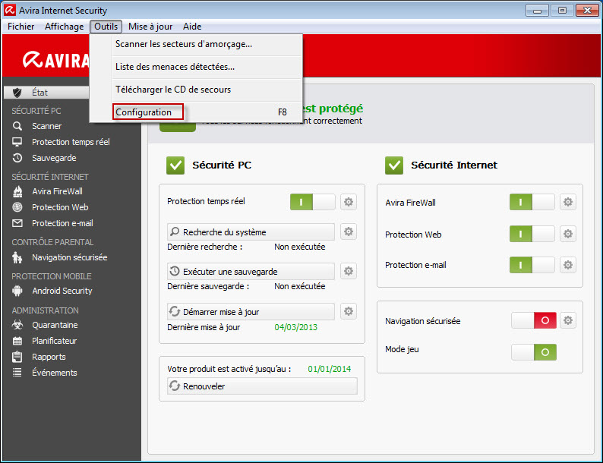Toggle Mode jeu switch
This screenshot has width=603, height=463.
534,352
